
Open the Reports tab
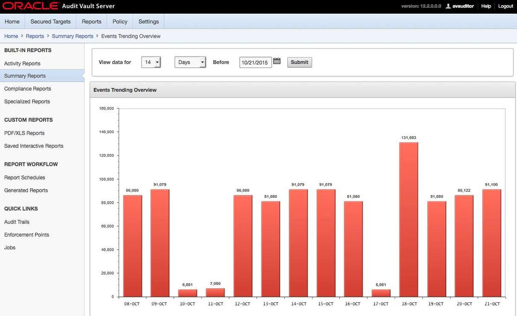coord(92,21)
